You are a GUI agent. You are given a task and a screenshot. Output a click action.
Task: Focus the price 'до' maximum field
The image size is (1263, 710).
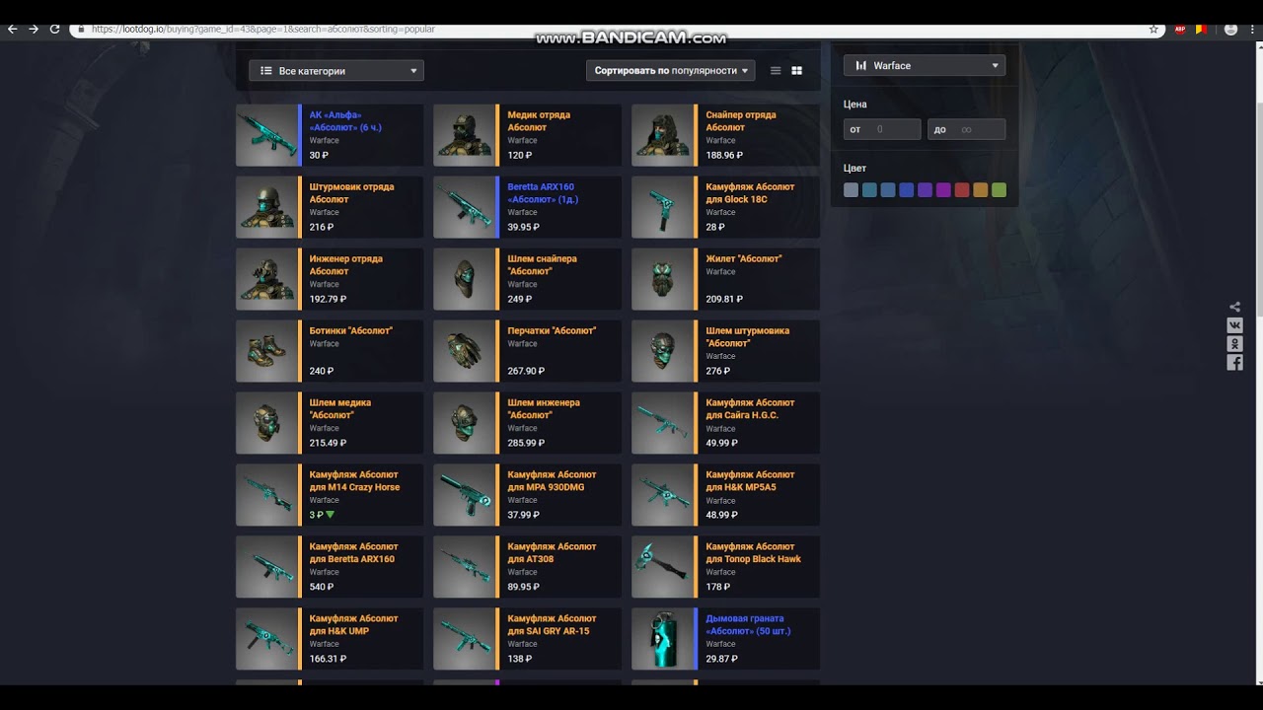[966, 129]
